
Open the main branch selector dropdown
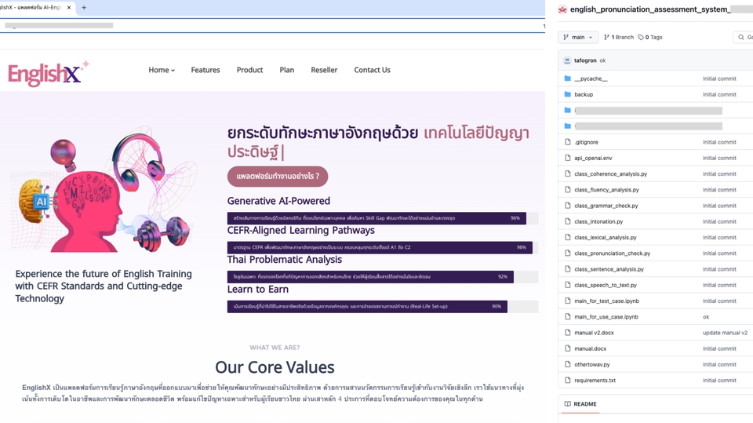click(x=578, y=37)
